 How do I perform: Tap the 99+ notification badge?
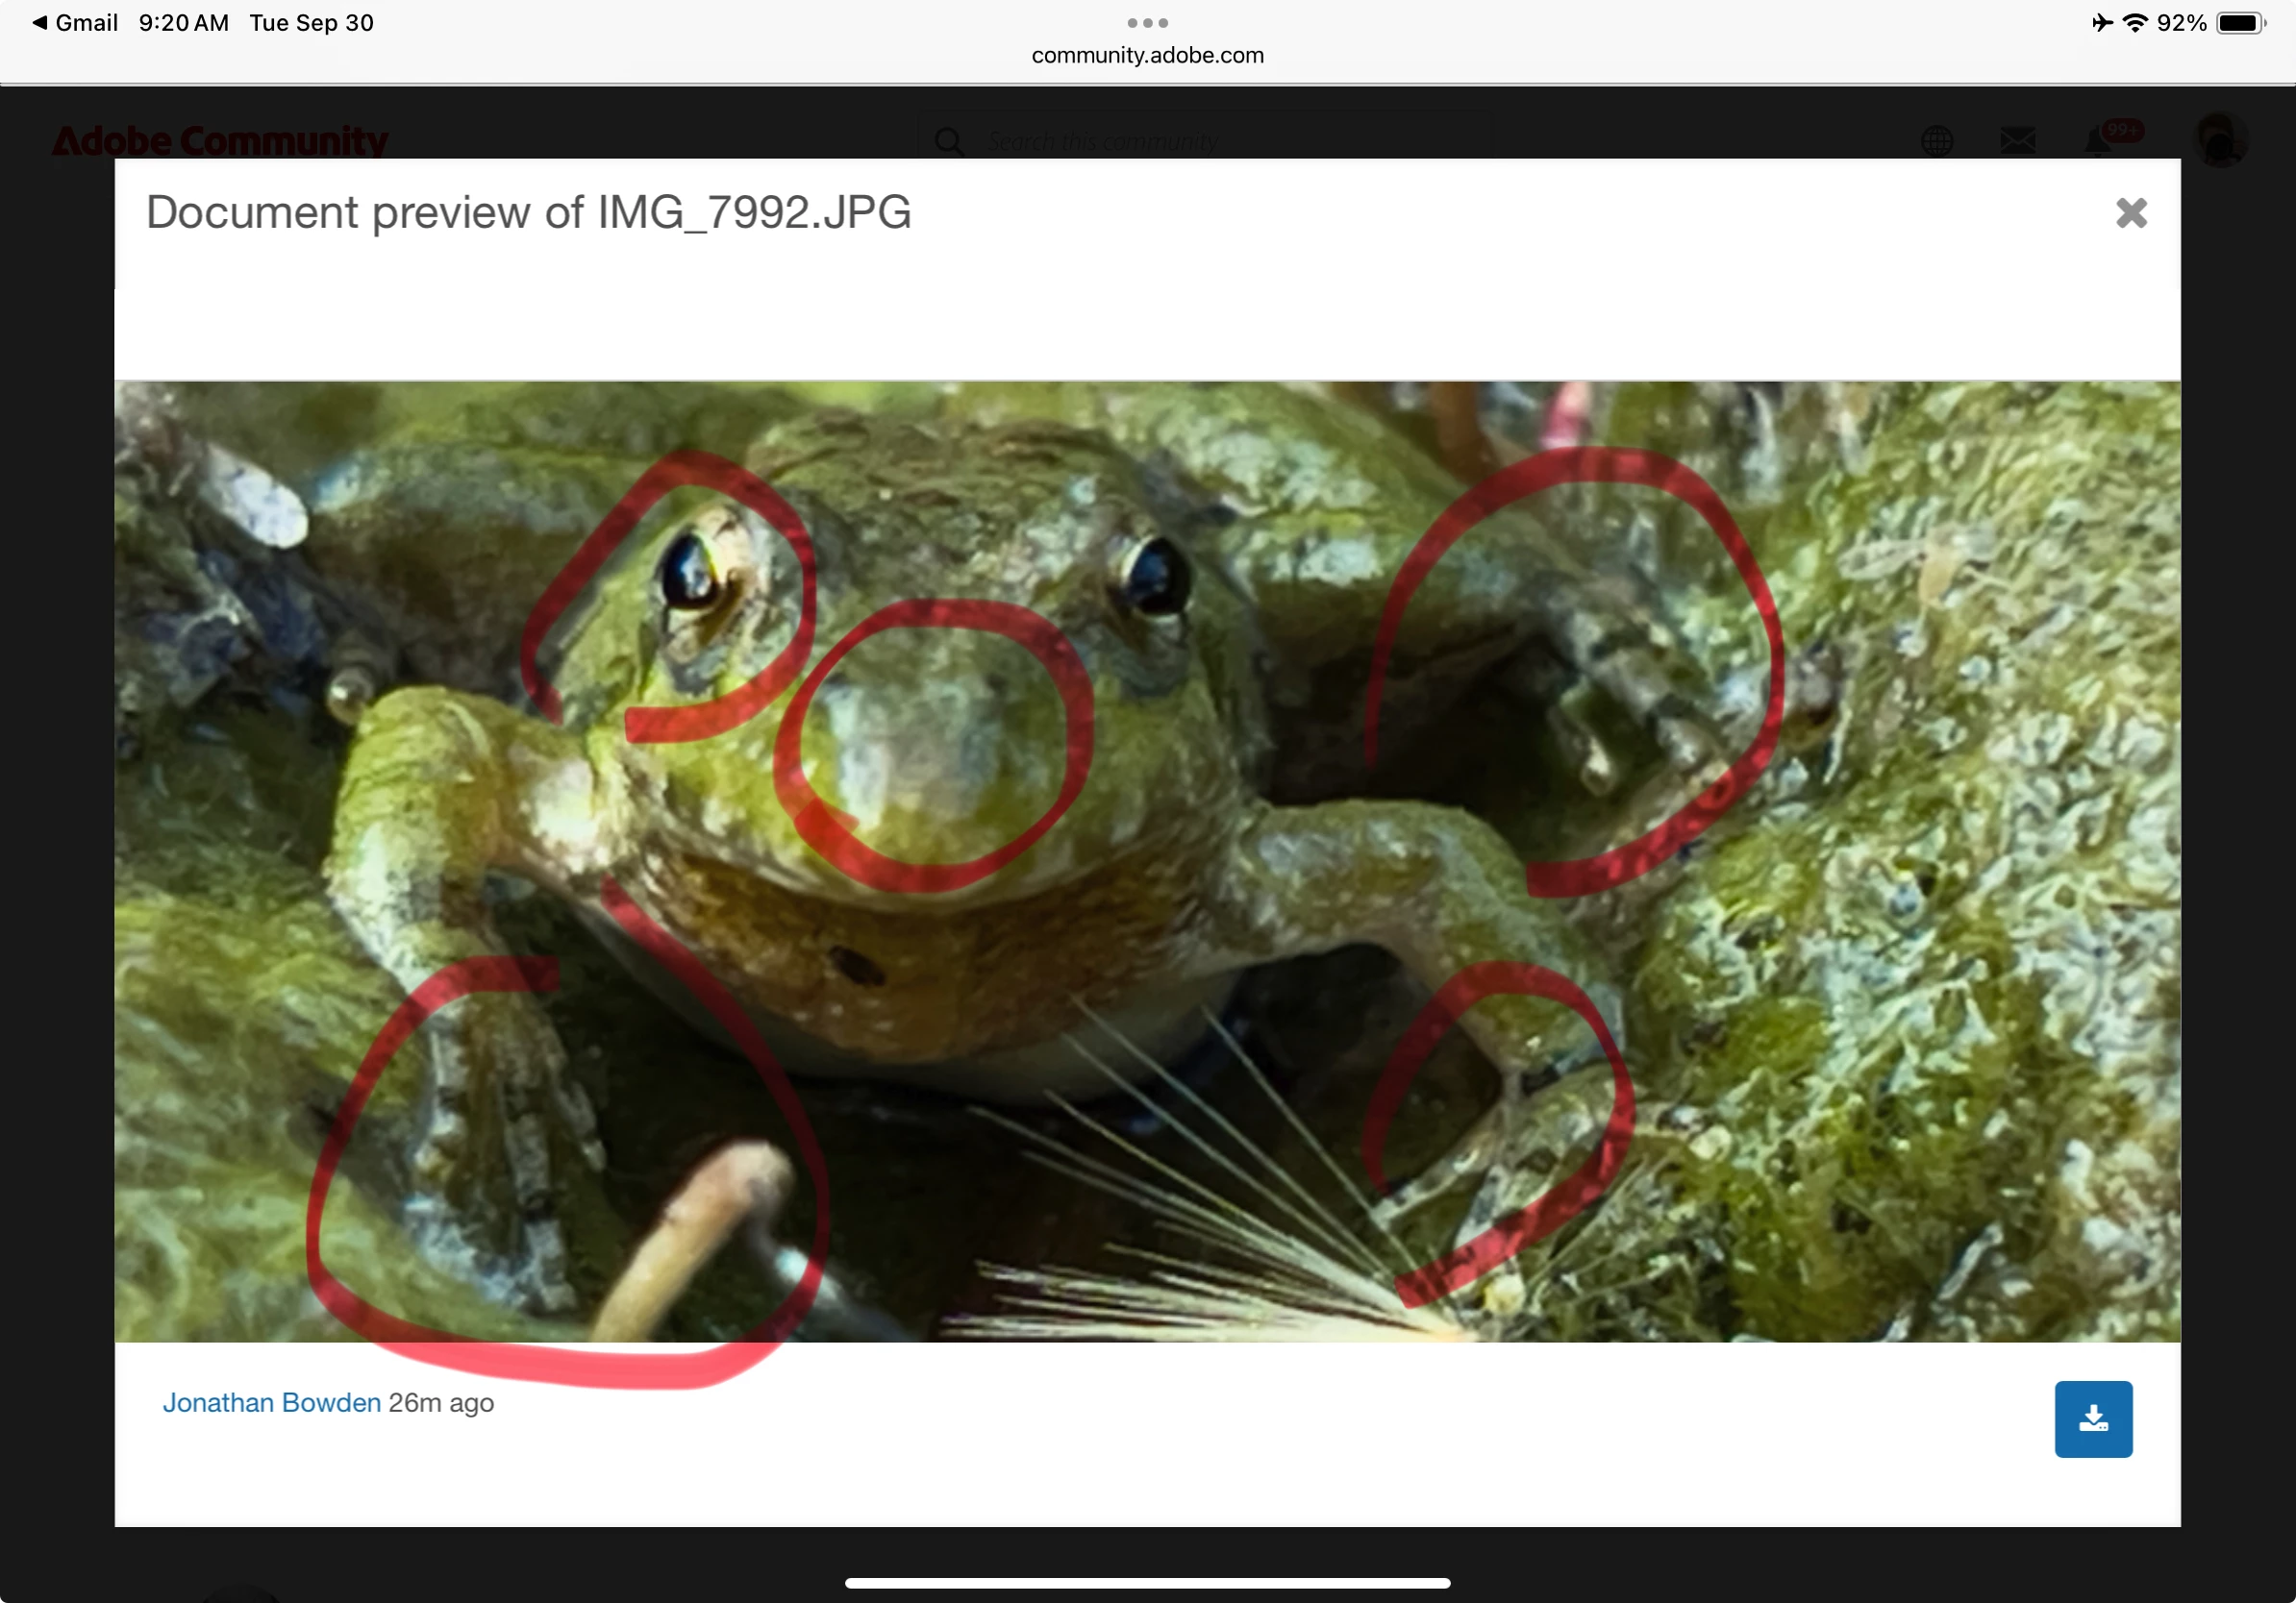tap(2122, 130)
